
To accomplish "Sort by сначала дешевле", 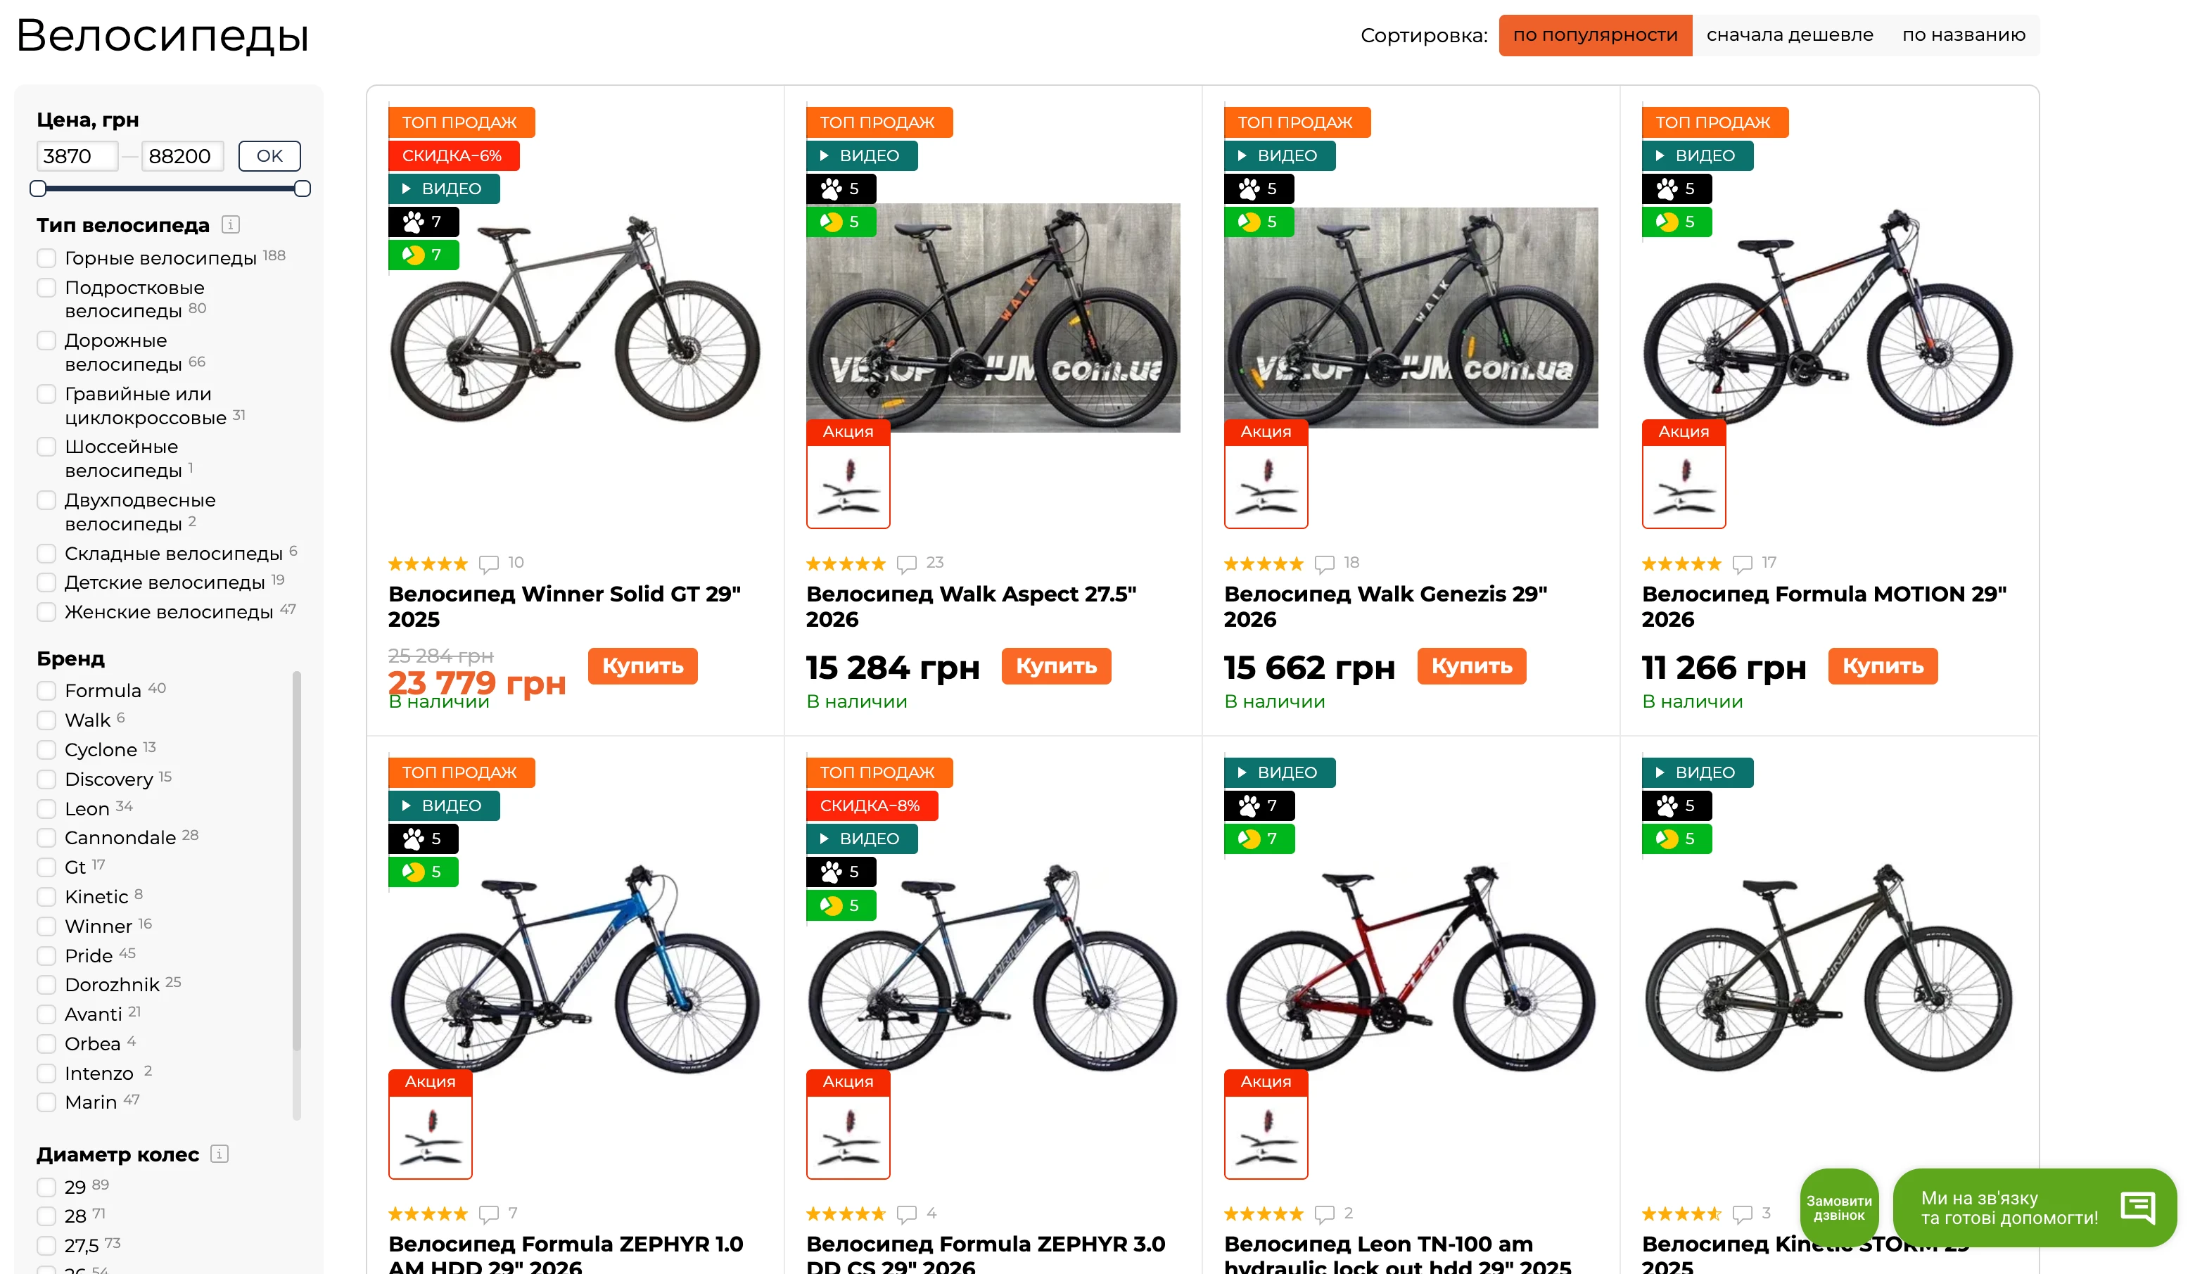I will [1789, 35].
